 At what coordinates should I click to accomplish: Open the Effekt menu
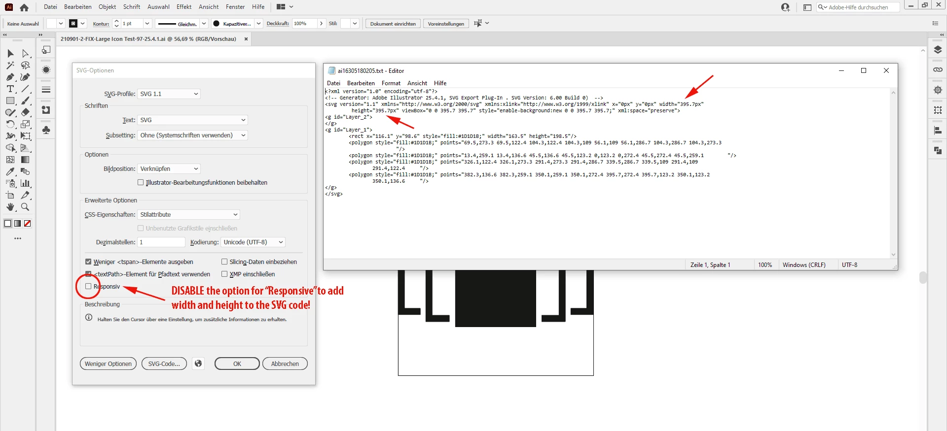pos(184,7)
